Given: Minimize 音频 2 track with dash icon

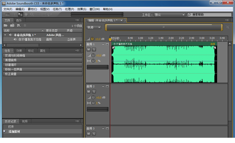Looking at the screenshot, I should (103, 86).
